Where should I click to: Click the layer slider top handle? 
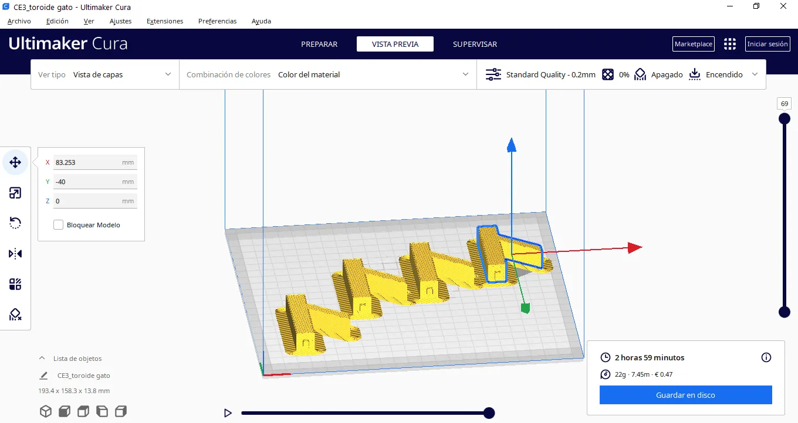784,119
